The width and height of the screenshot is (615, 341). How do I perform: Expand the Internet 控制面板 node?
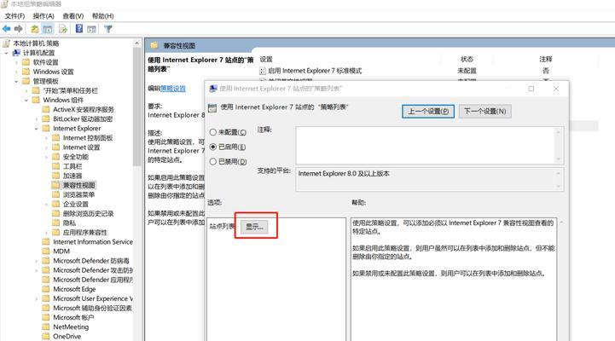point(46,138)
